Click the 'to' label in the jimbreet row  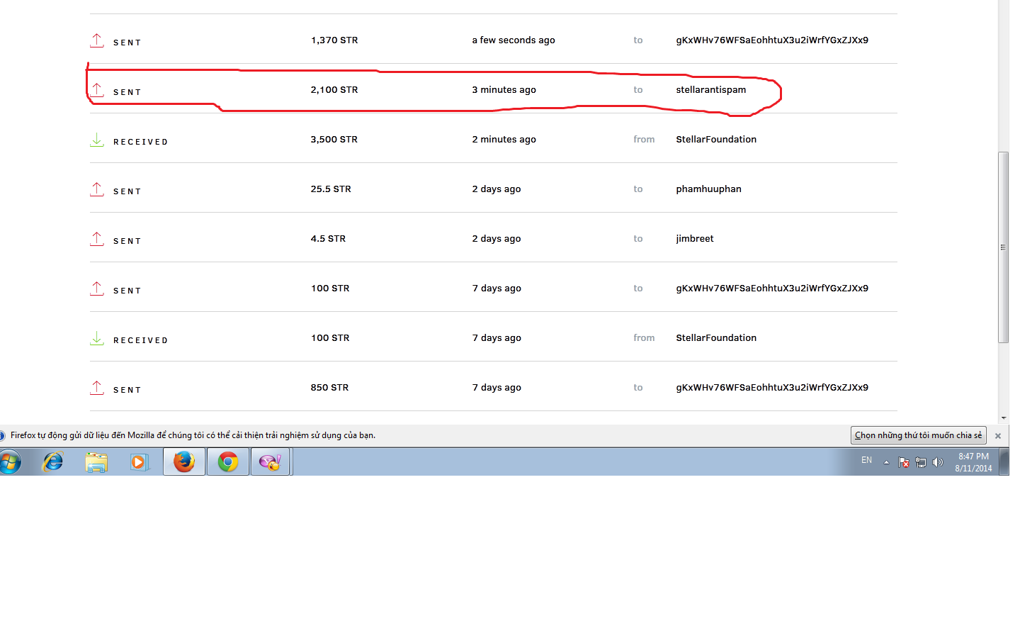coord(638,239)
